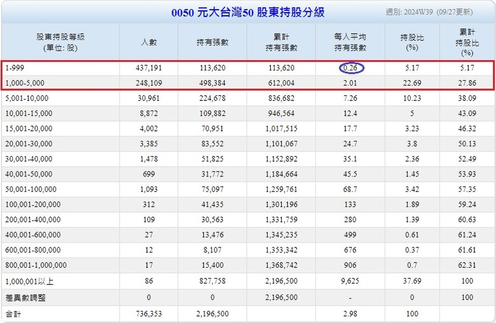
Task: Click the 13,476 shares held cell
Action: (x=212, y=235)
